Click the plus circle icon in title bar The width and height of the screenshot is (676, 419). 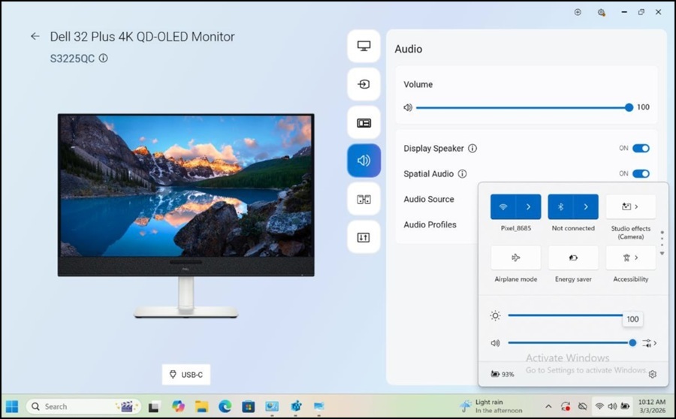[x=578, y=12]
